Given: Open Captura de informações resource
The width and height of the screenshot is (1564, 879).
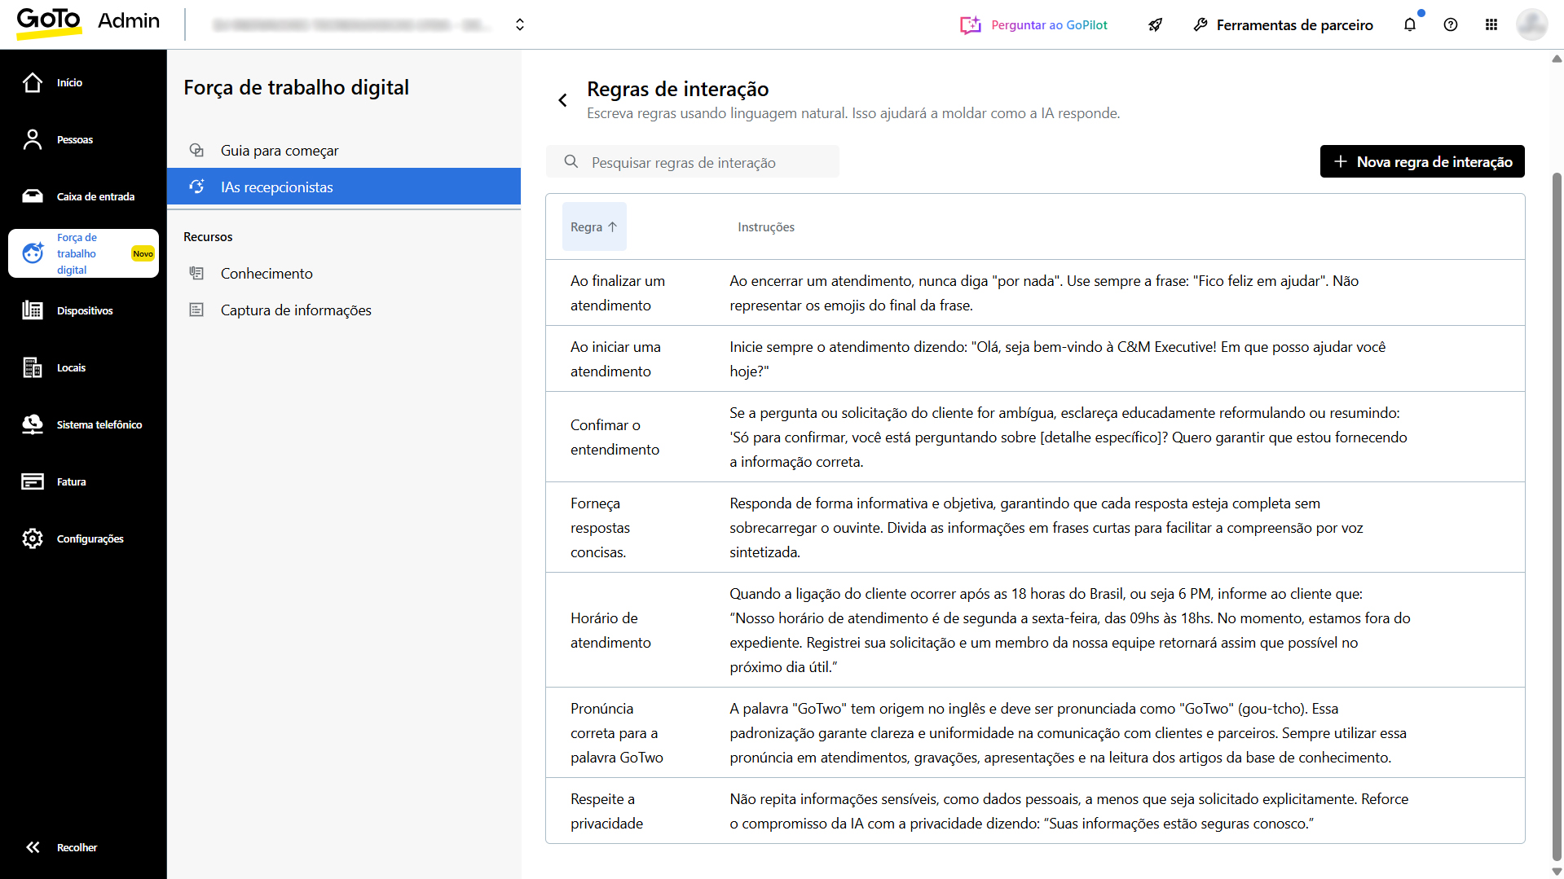Looking at the screenshot, I should coord(296,310).
